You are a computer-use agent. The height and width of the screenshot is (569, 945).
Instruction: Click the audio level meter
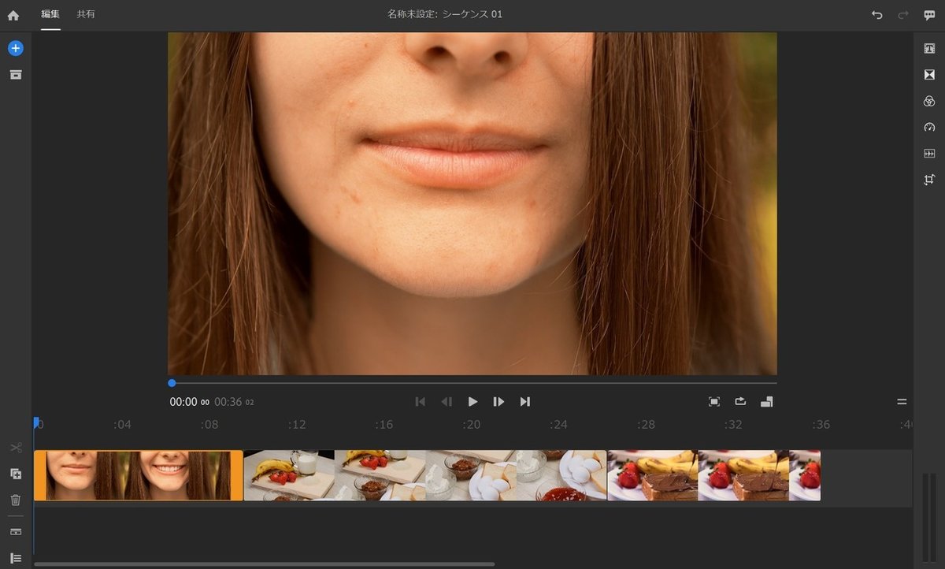(x=929, y=519)
